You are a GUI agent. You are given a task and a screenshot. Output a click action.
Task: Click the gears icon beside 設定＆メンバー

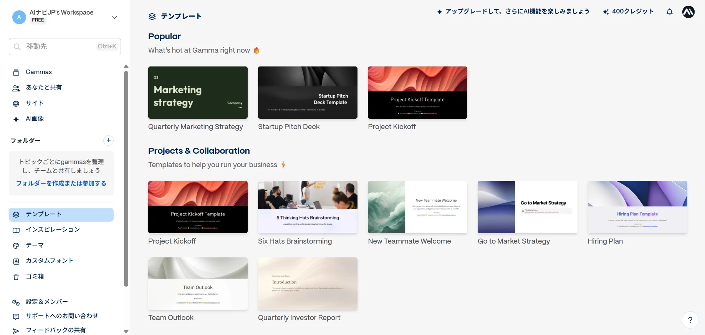click(x=16, y=302)
